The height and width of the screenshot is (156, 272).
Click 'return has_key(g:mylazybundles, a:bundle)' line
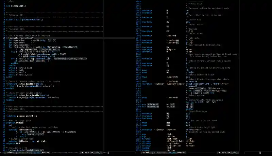click(x=34, y=98)
